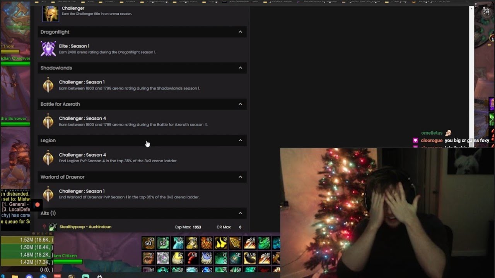Open Discord from the taskbar
This screenshot has height=278, width=495.
(29, 276)
